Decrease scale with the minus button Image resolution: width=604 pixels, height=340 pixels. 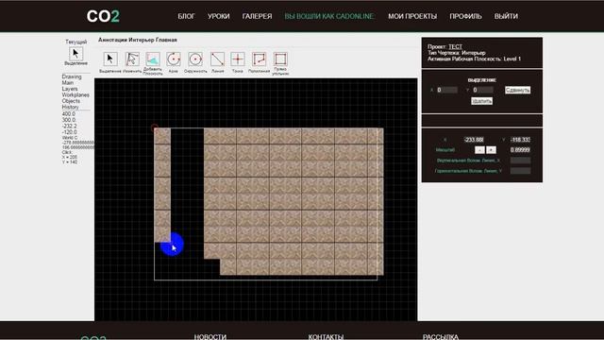point(479,150)
